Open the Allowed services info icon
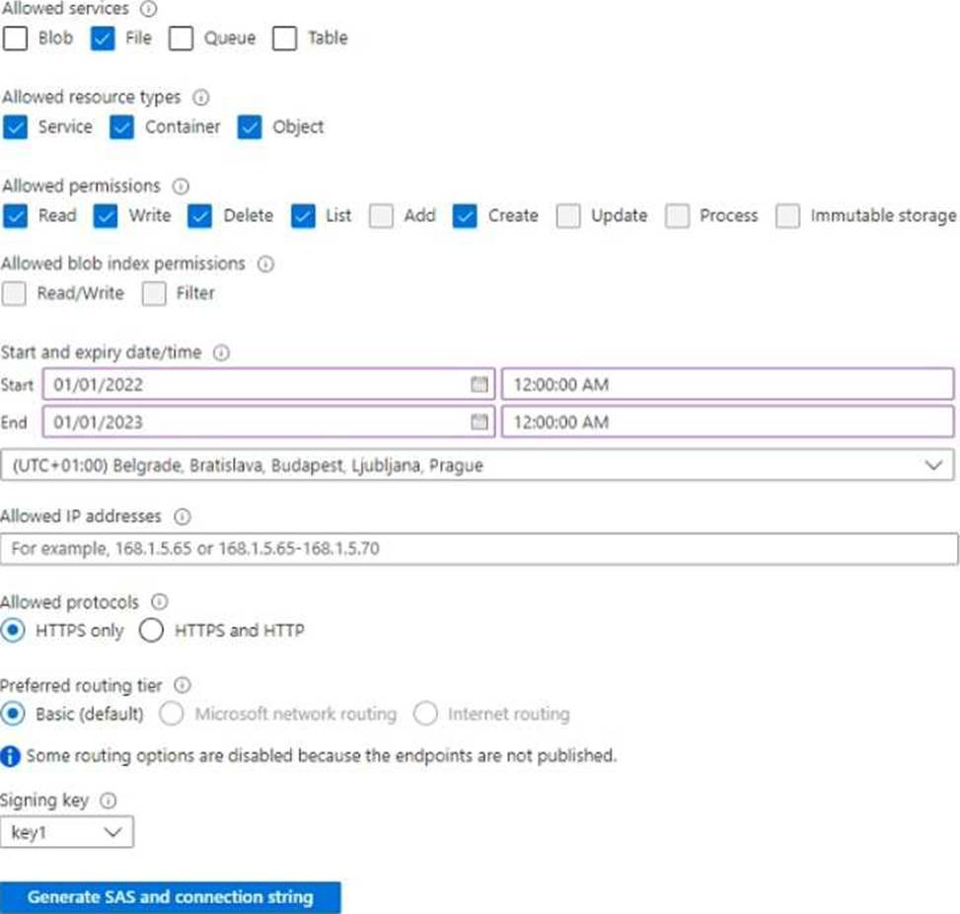960x914 pixels. (149, 9)
